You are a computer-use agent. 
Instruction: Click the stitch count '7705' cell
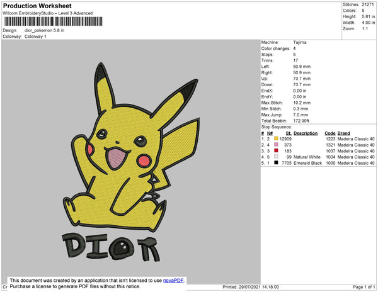point(287,163)
